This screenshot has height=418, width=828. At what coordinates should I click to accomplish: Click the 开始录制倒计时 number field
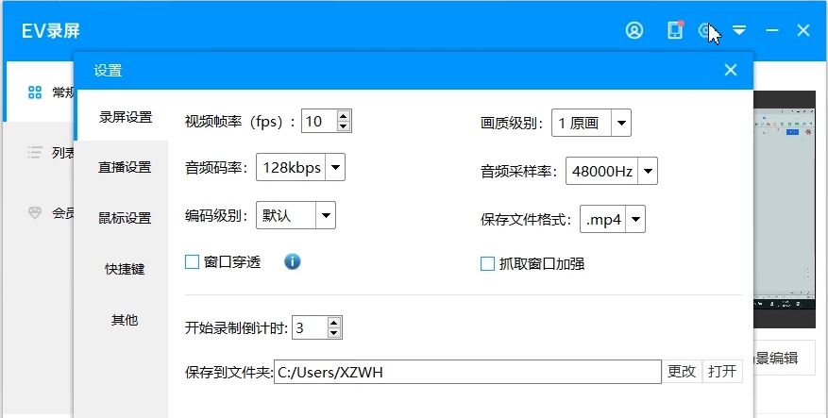point(310,327)
